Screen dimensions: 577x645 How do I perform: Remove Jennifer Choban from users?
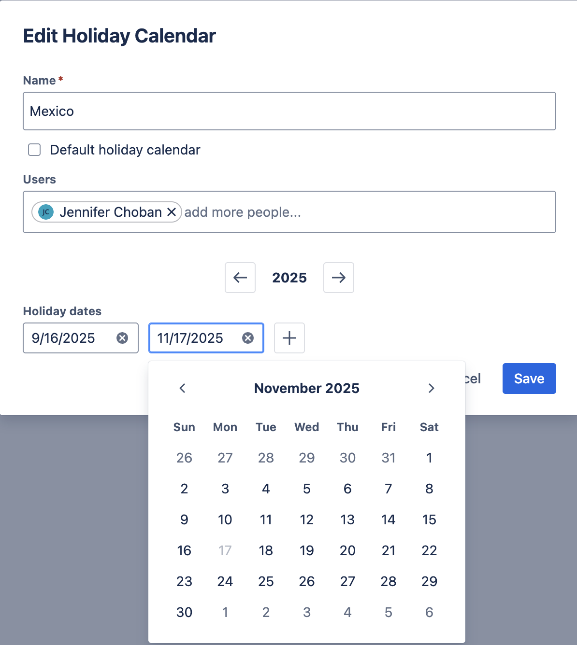pyautogui.click(x=172, y=212)
